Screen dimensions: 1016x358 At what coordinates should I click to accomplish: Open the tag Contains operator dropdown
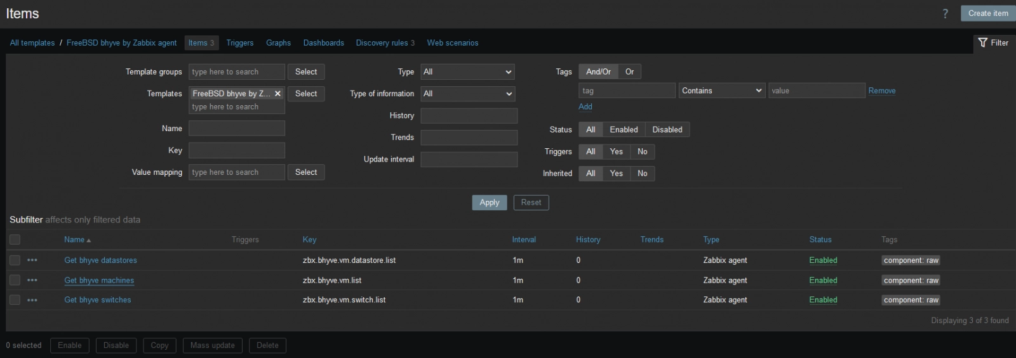(721, 91)
